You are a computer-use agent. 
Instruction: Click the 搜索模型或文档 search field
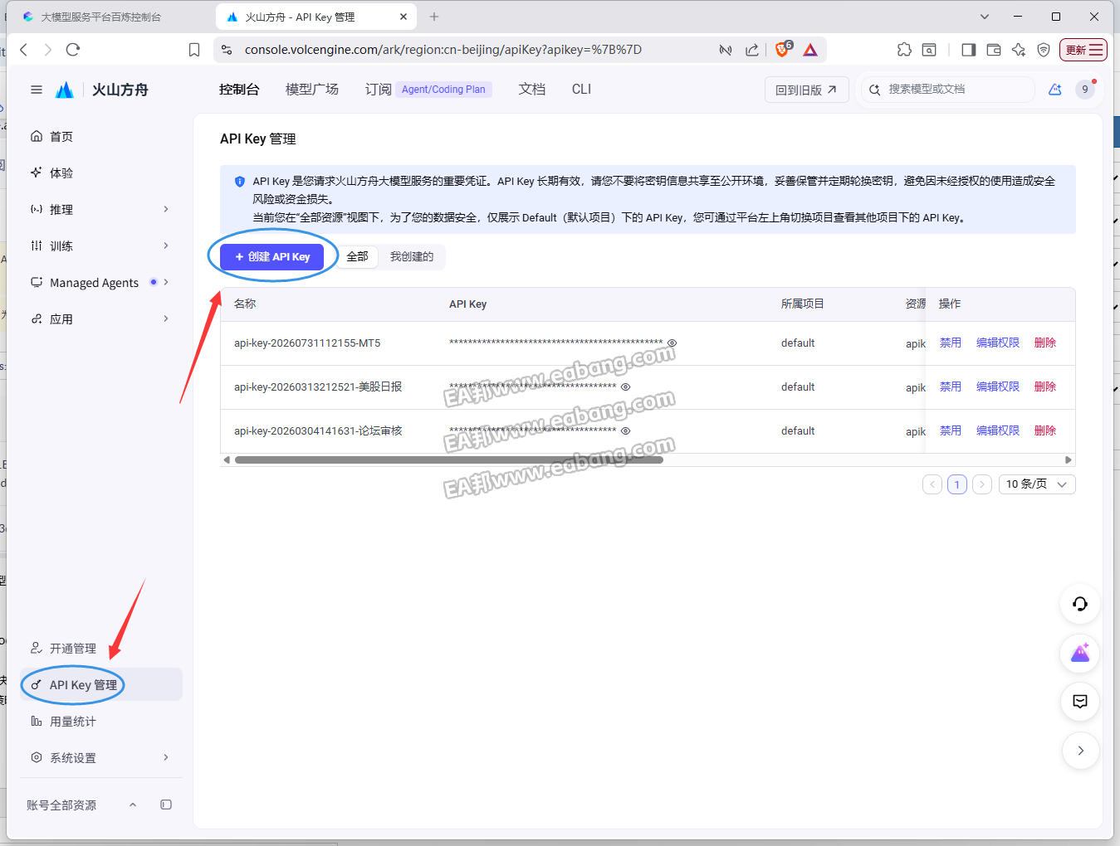948,90
